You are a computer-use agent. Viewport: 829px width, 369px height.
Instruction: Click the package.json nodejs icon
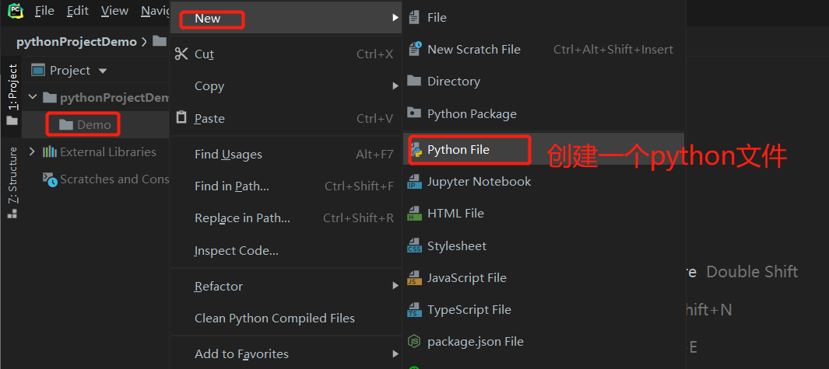[414, 342]
